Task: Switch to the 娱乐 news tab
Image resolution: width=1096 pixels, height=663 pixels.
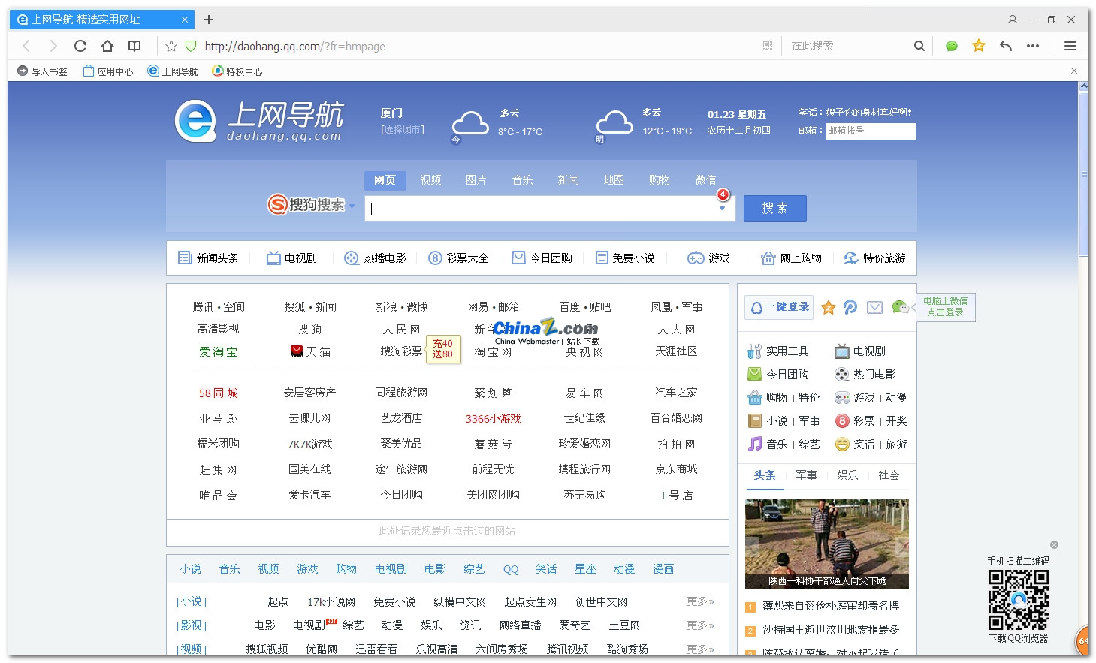Action: coord(847,475)
